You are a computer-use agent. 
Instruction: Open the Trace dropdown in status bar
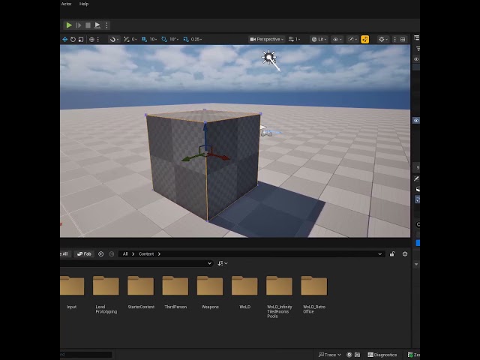[330, 355]
